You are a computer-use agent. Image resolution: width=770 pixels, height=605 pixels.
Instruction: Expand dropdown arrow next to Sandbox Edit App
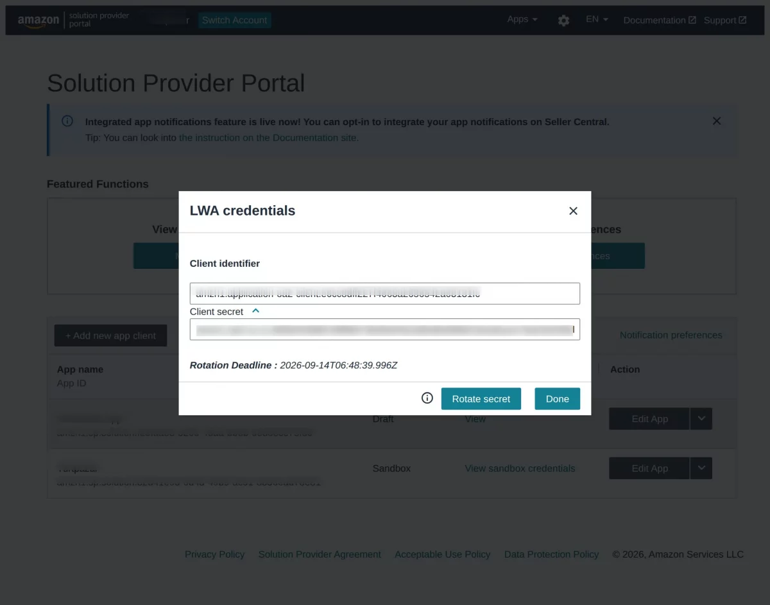coord(701,468)
